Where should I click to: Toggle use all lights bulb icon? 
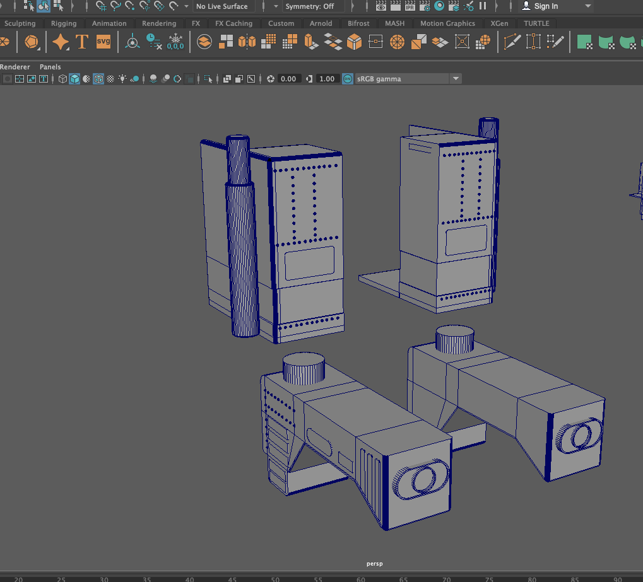pos(122,79)
